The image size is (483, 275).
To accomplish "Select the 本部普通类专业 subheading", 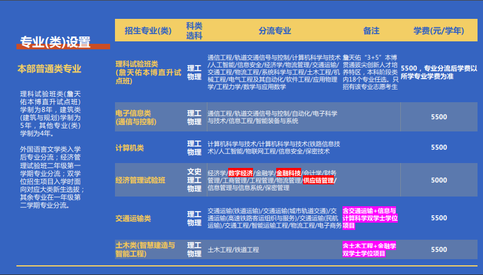I will 49,69.
